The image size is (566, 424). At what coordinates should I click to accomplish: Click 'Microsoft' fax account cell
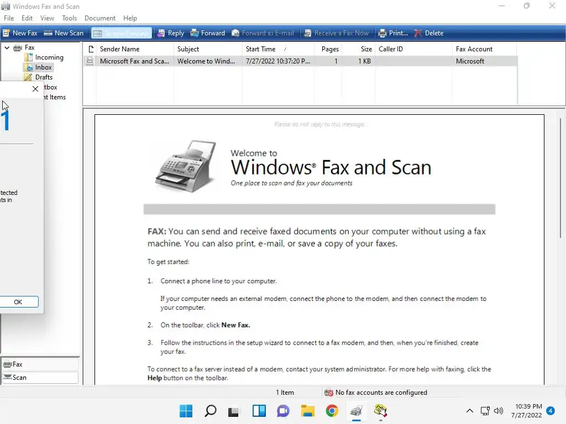coord(470,61)
